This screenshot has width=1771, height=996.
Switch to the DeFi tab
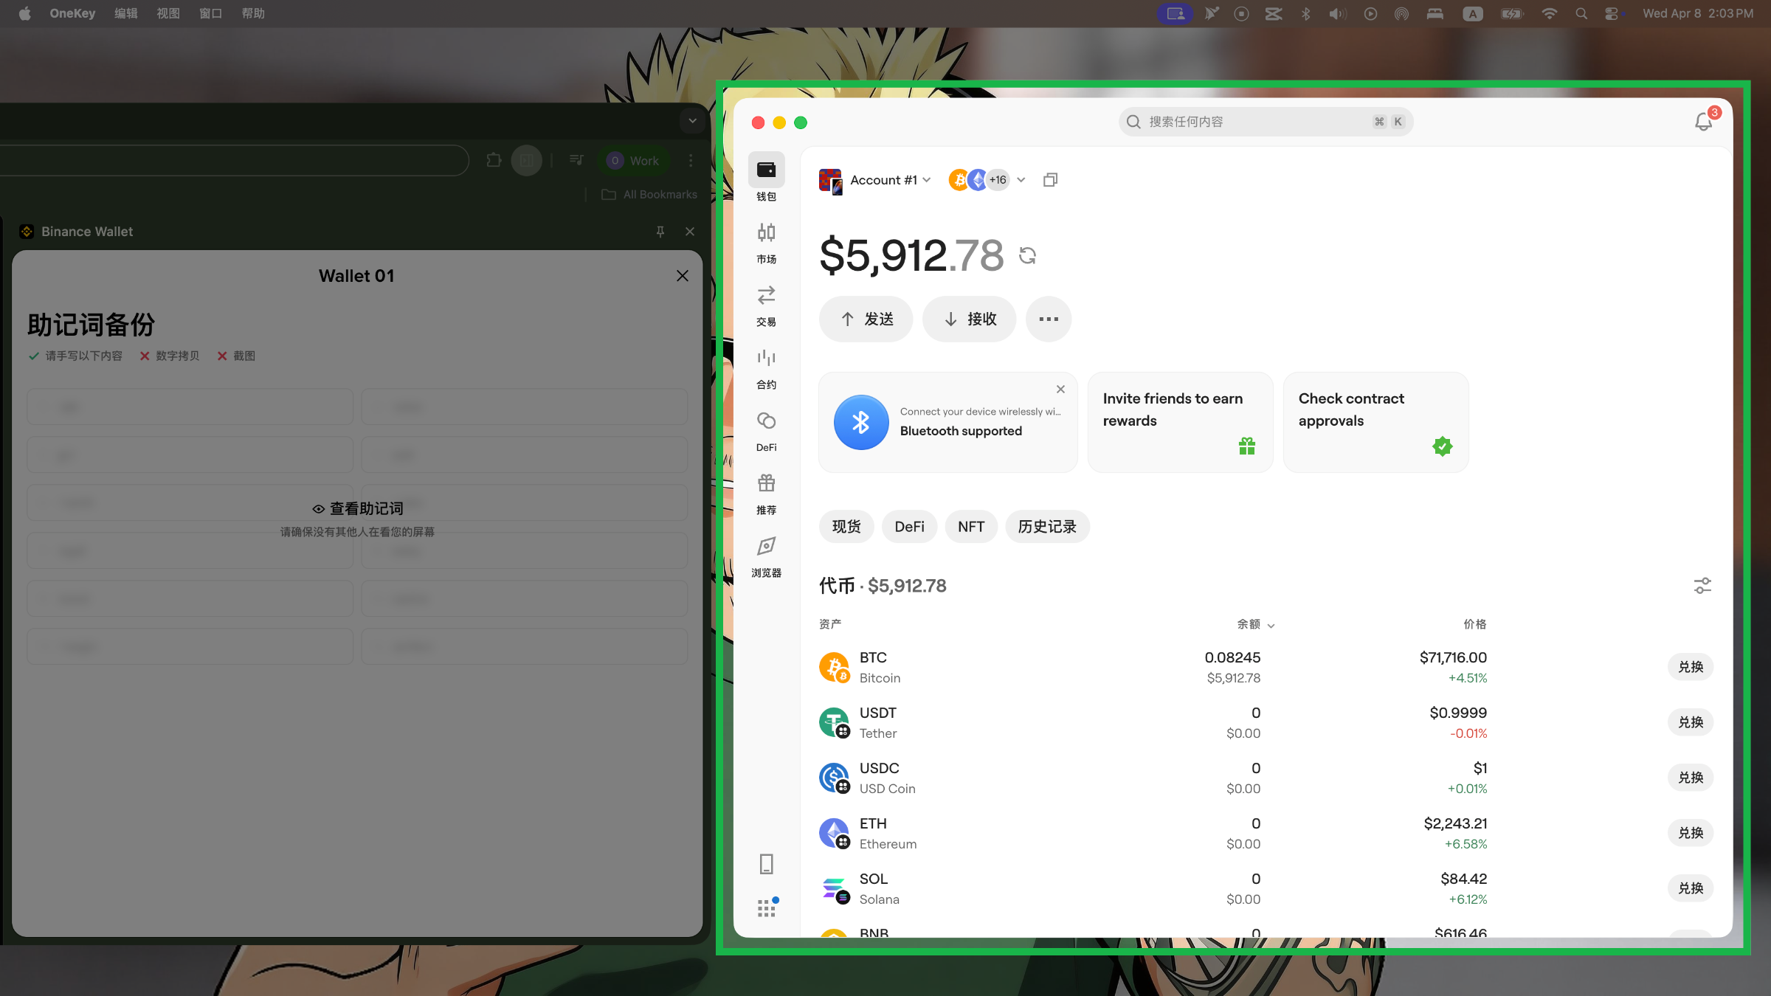[x=909, y=527]
